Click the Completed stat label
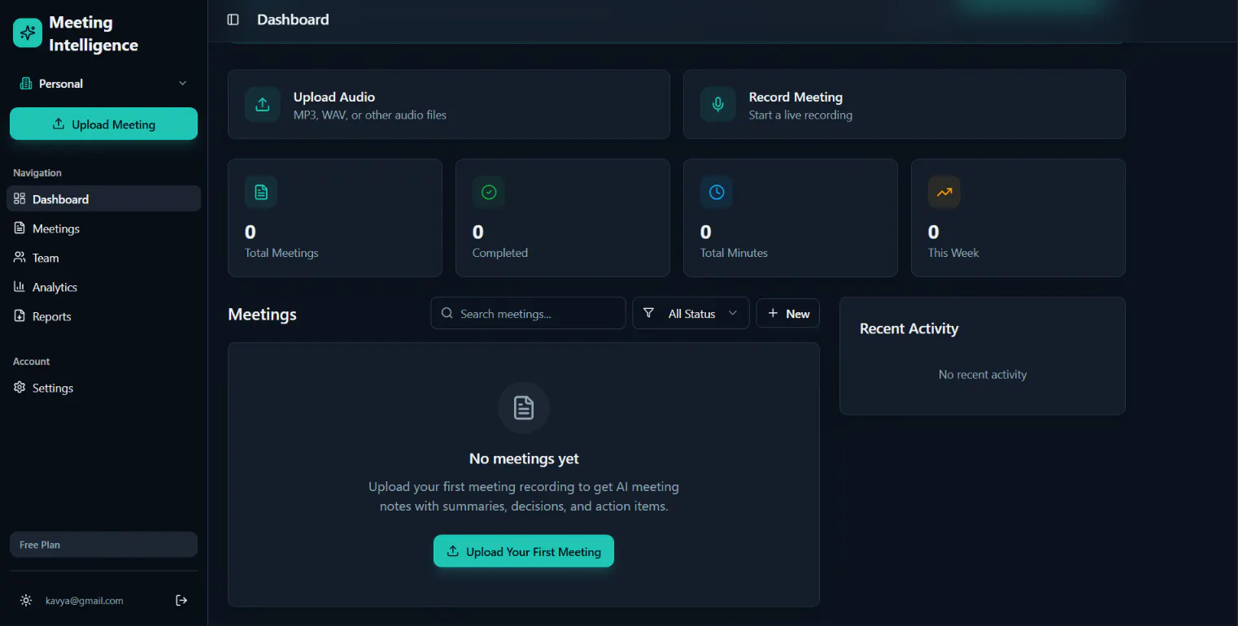1238x626 pixels. click(500, 253)
